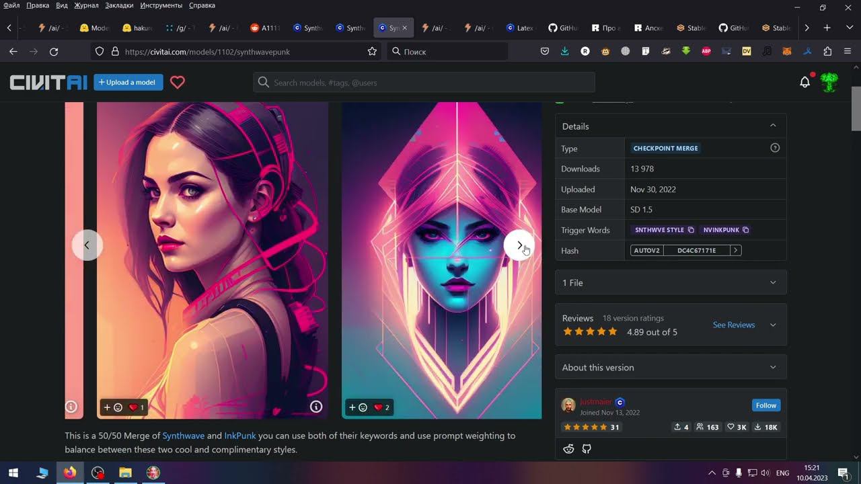Viewport: 861px width, 484px height.
Task: Click the Firefox taskbar icon
Action: point(70,473)
